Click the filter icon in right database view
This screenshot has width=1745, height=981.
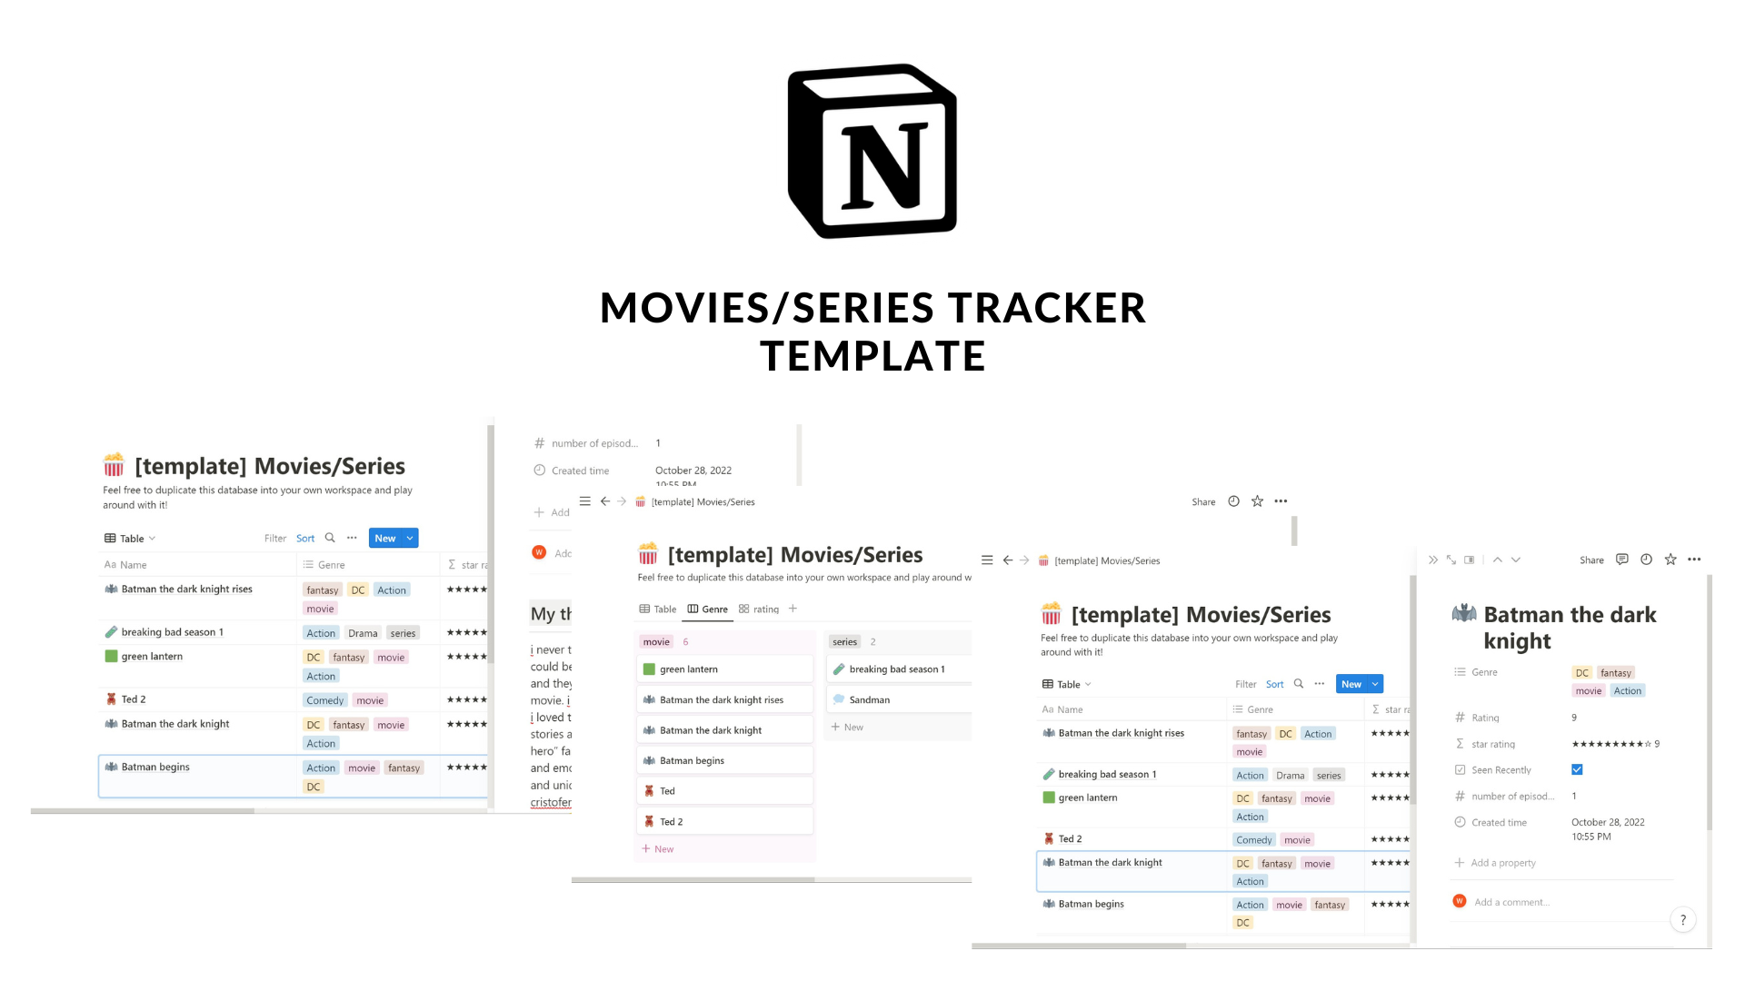(x=1244, y=683)
